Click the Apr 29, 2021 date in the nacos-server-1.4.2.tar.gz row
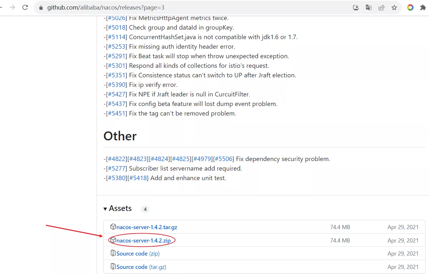 (x=403, y=227)
